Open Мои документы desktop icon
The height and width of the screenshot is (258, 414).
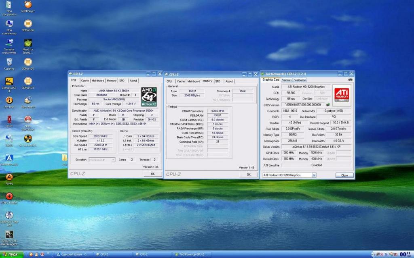[9, 8]
